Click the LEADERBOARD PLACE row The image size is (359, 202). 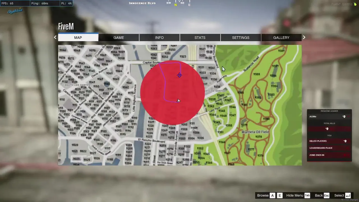click(329, 148)
